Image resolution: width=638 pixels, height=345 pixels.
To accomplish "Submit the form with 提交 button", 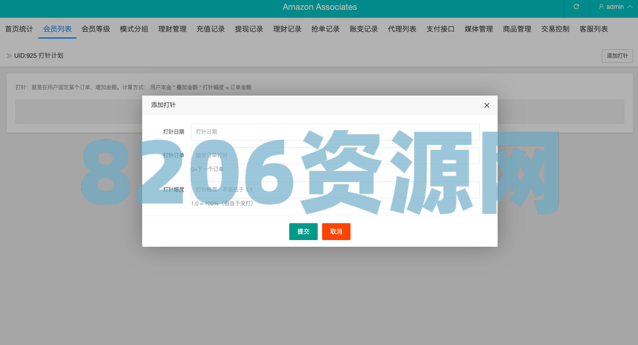I will click(x=303, y=232).
